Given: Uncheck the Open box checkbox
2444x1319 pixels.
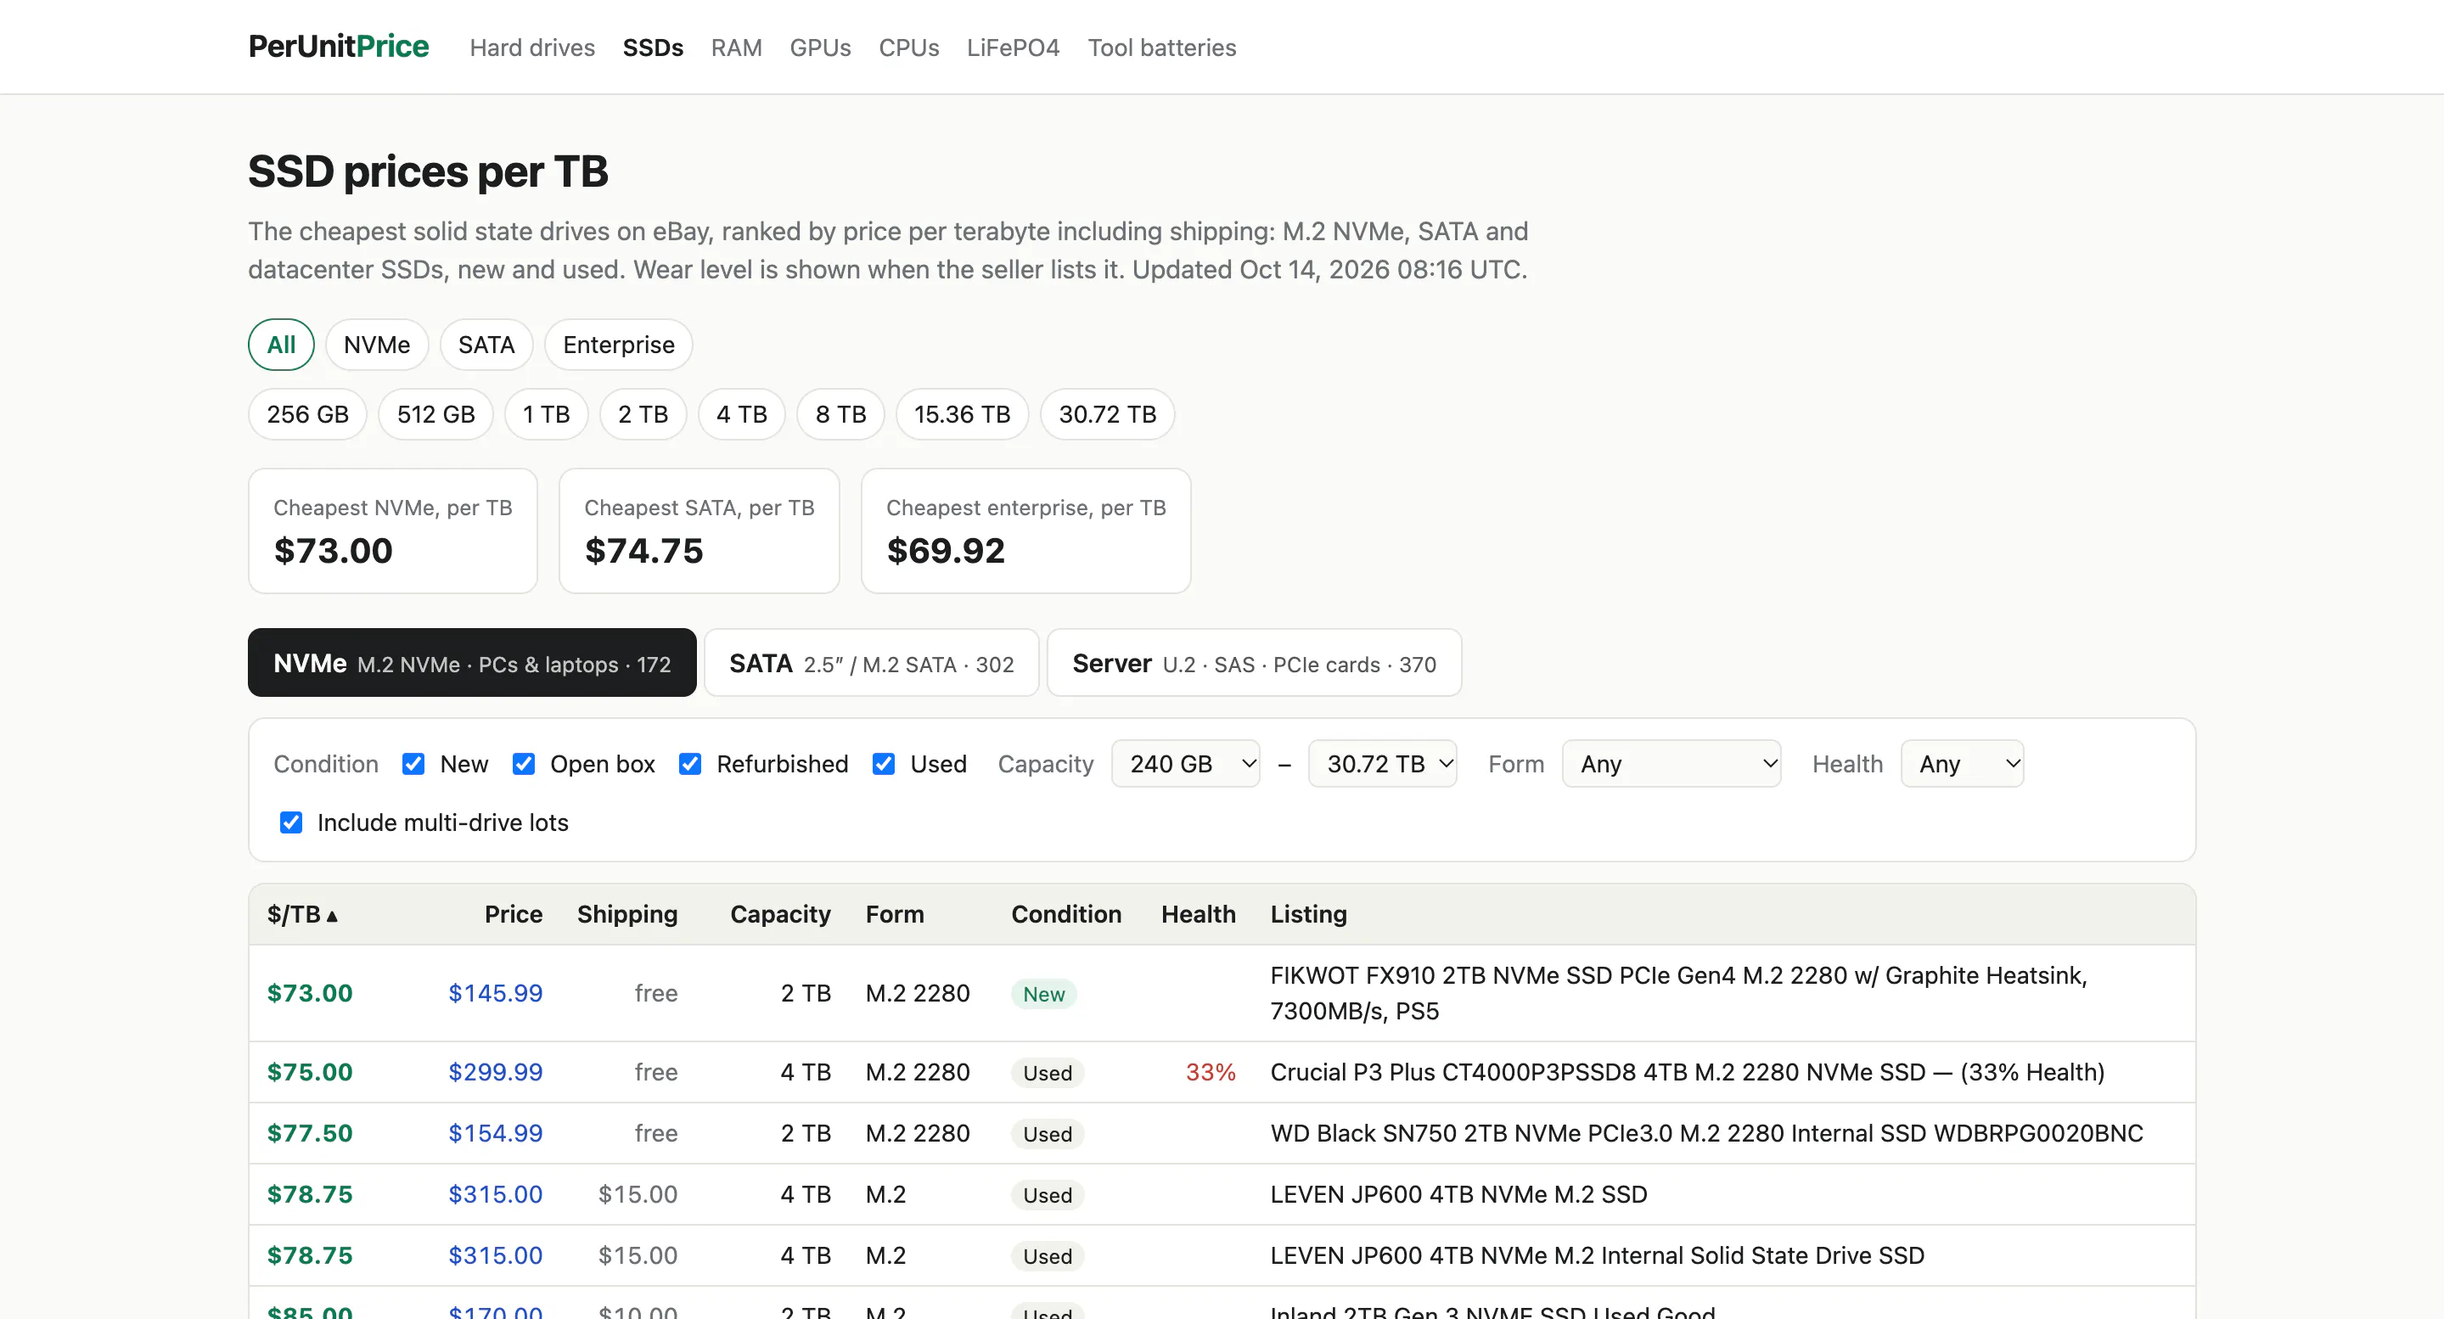Looking at the screenshot, I should click(523, 764).
